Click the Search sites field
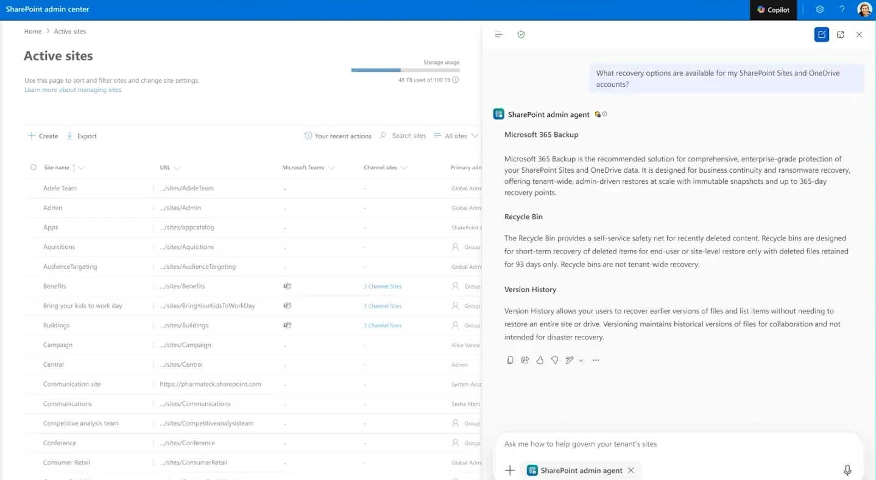Viewport: 876px width, 480px height. pos(403,136)
